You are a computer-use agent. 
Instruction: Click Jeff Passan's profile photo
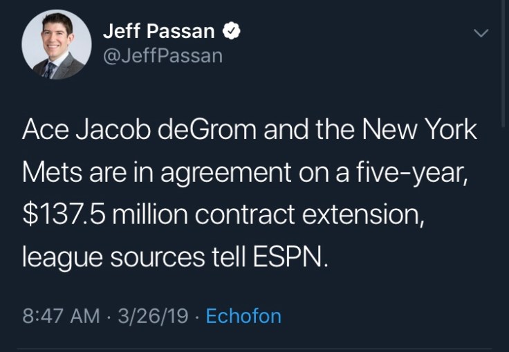(57, 44)
